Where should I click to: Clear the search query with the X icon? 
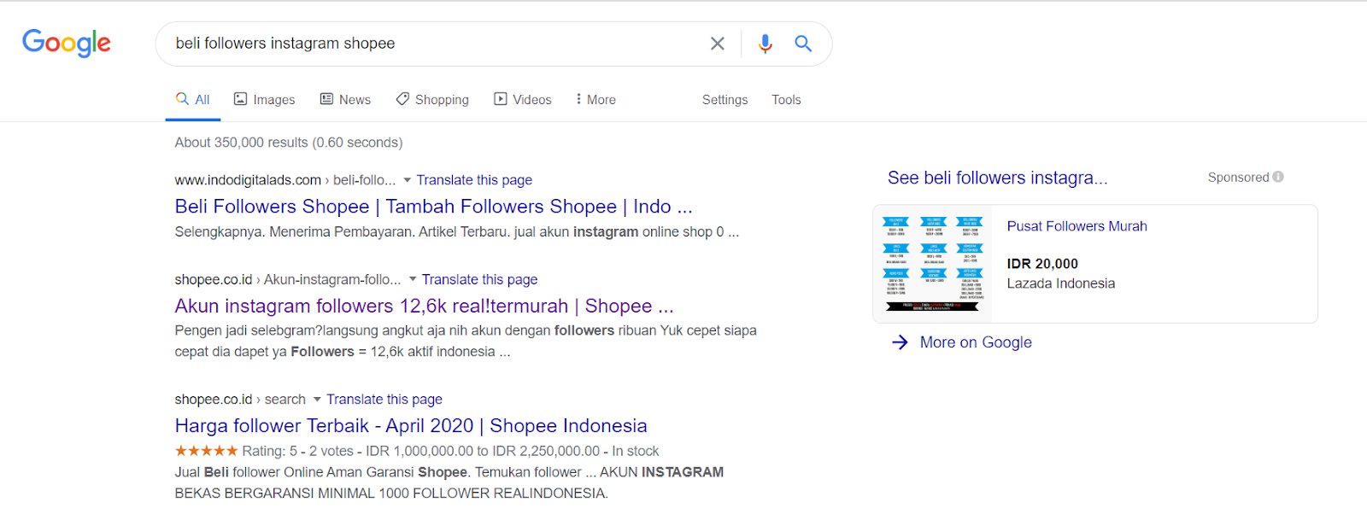point(718,44)
